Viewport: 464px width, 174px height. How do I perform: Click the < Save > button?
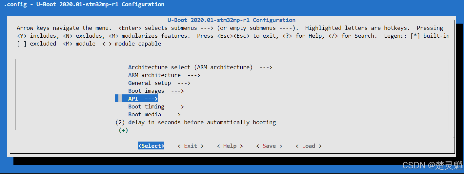(269, 146)
